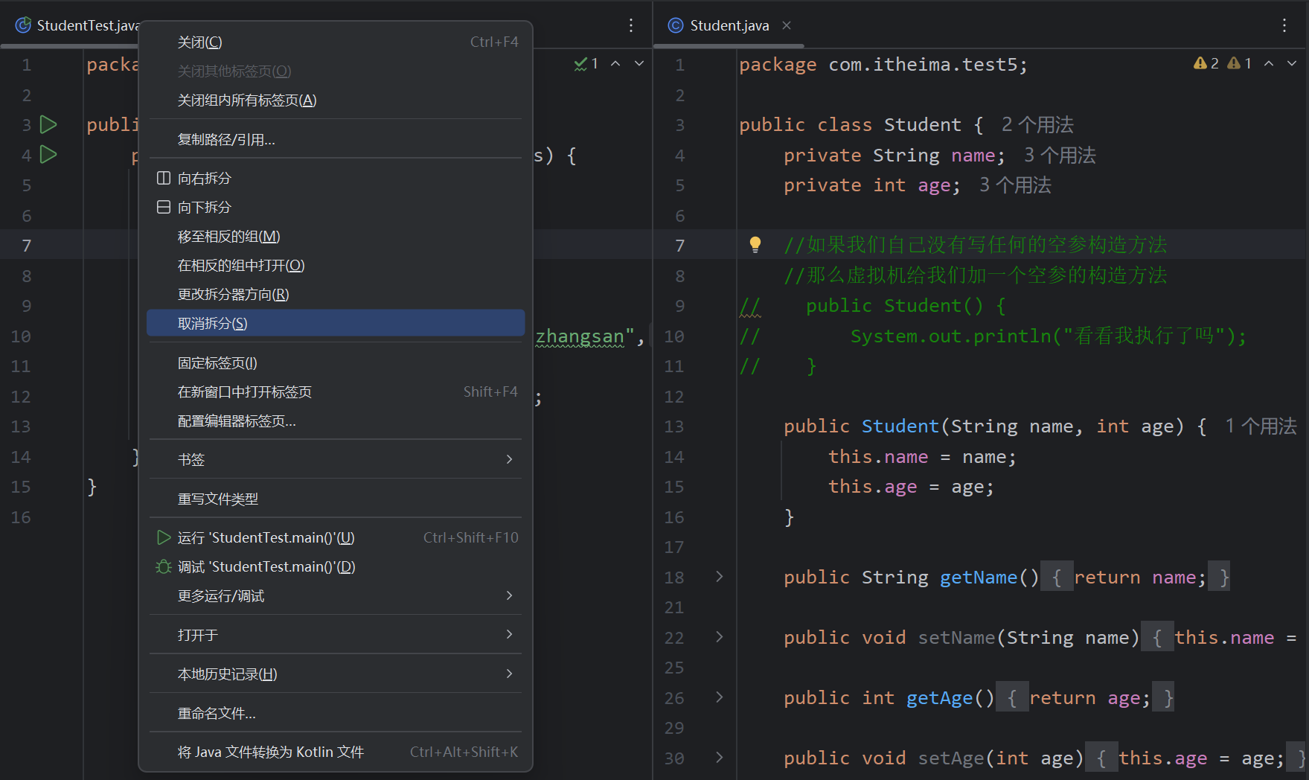
Task: Choose 重命名文件 menu entry
Action: point(336,714)
